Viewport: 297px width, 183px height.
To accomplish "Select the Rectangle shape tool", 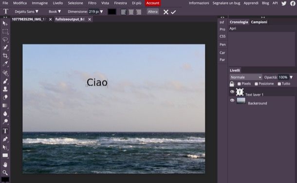I will click(5, 155).
